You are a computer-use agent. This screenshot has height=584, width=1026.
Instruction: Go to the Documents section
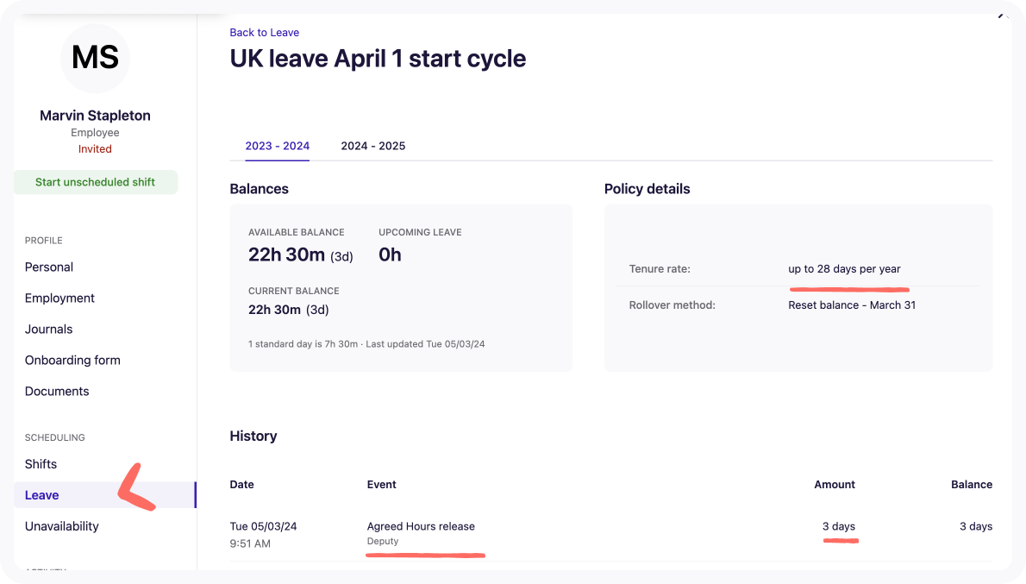coord(57,392)
